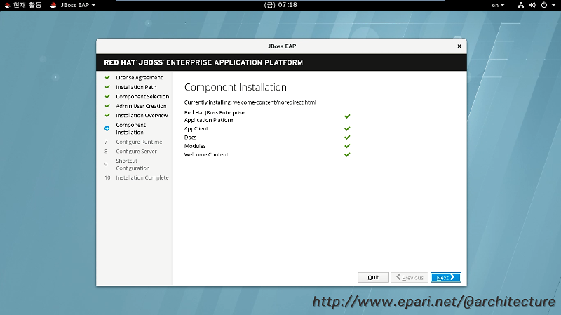Viewport: 561px width, 315px height.
Task: Select the Admin User Creation step
Action: [141, 106]
